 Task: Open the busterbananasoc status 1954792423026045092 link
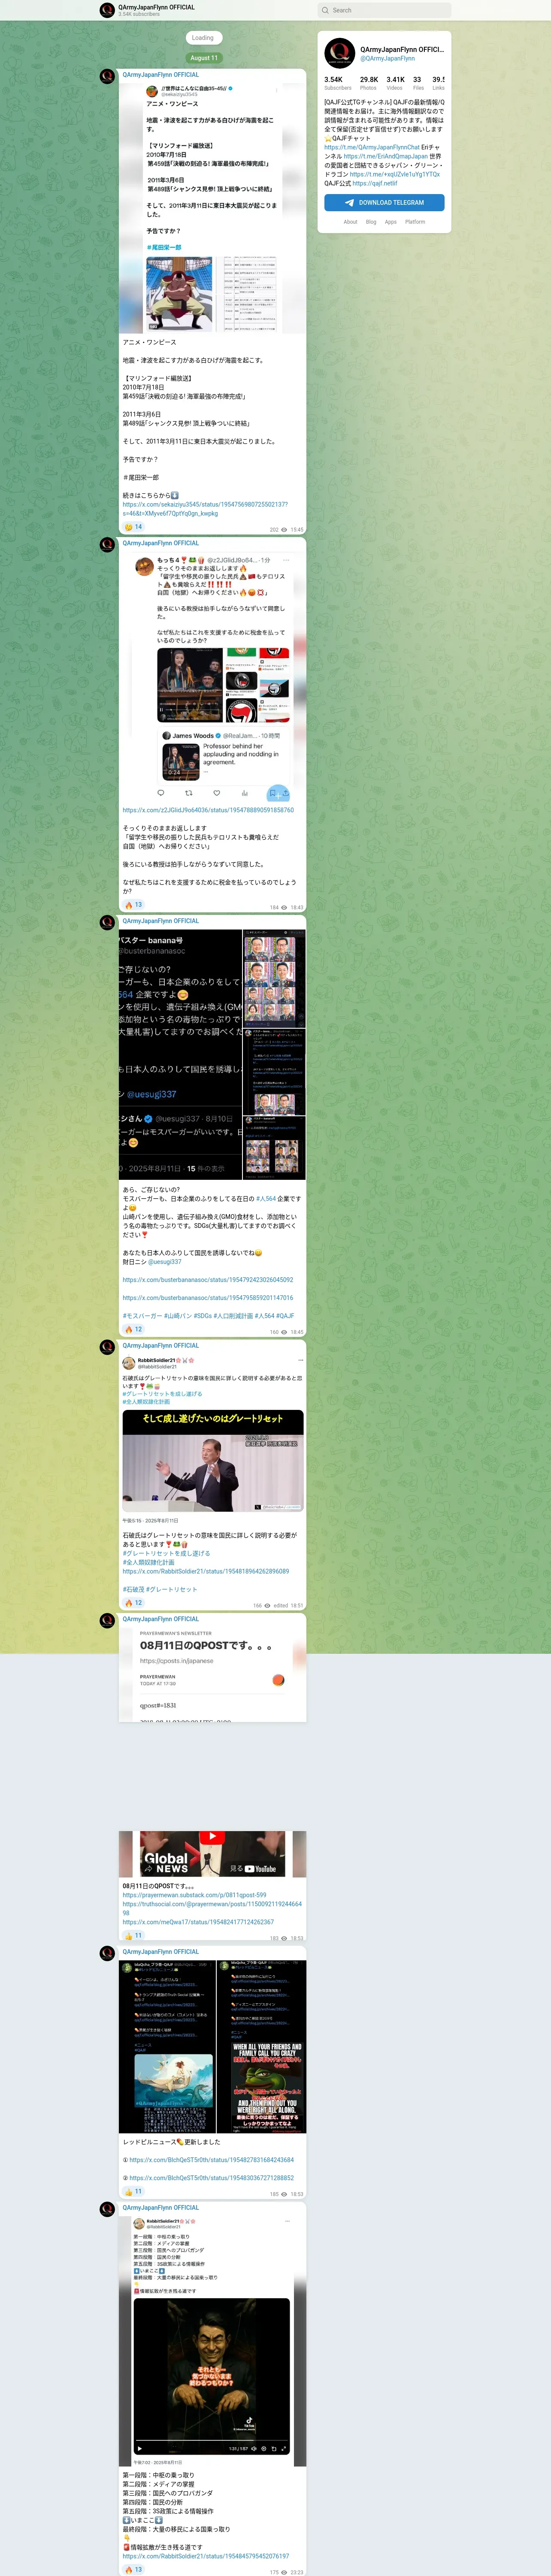[208, 1280]
